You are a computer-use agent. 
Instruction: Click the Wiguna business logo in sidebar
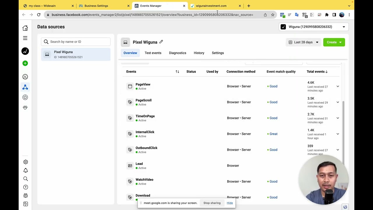pos(25,51)
